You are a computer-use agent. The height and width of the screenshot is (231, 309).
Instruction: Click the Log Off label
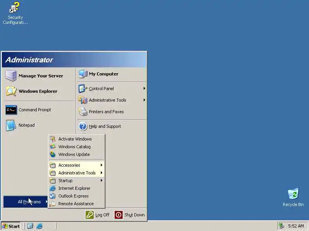pos(102,215)
